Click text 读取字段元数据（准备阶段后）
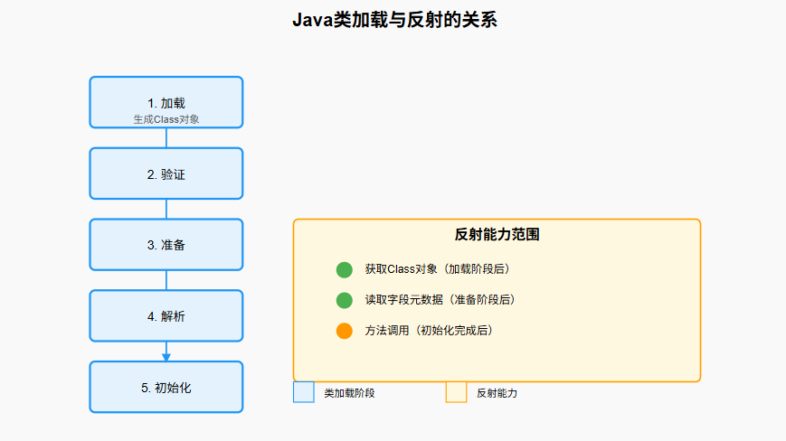 coord(440,300)
